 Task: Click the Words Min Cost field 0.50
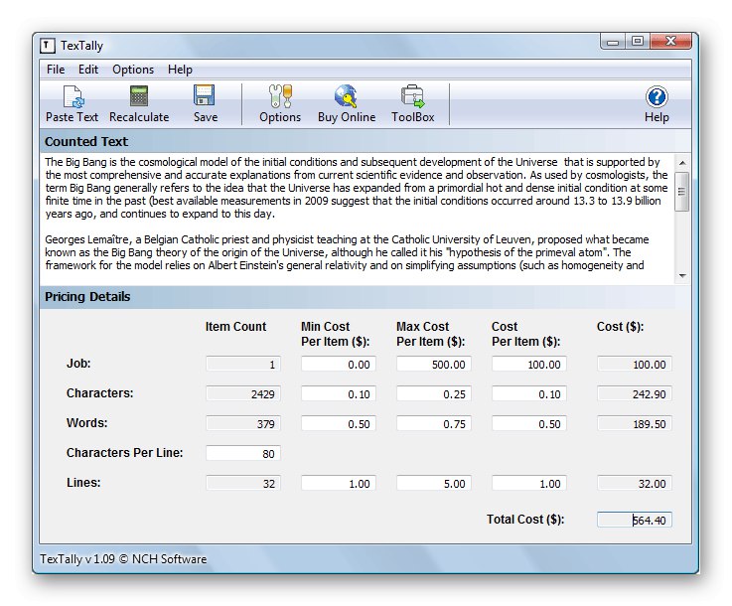tap(338, 424)
